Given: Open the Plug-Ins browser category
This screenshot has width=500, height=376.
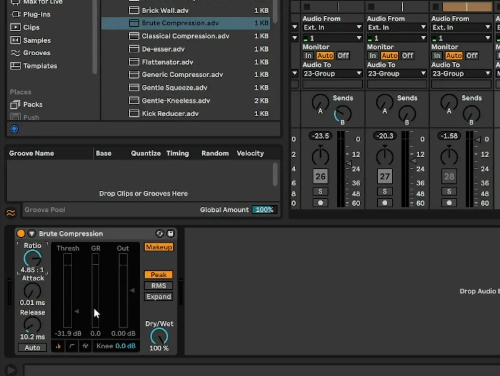Looking at the screenshot, I should (x=30, y=14).
